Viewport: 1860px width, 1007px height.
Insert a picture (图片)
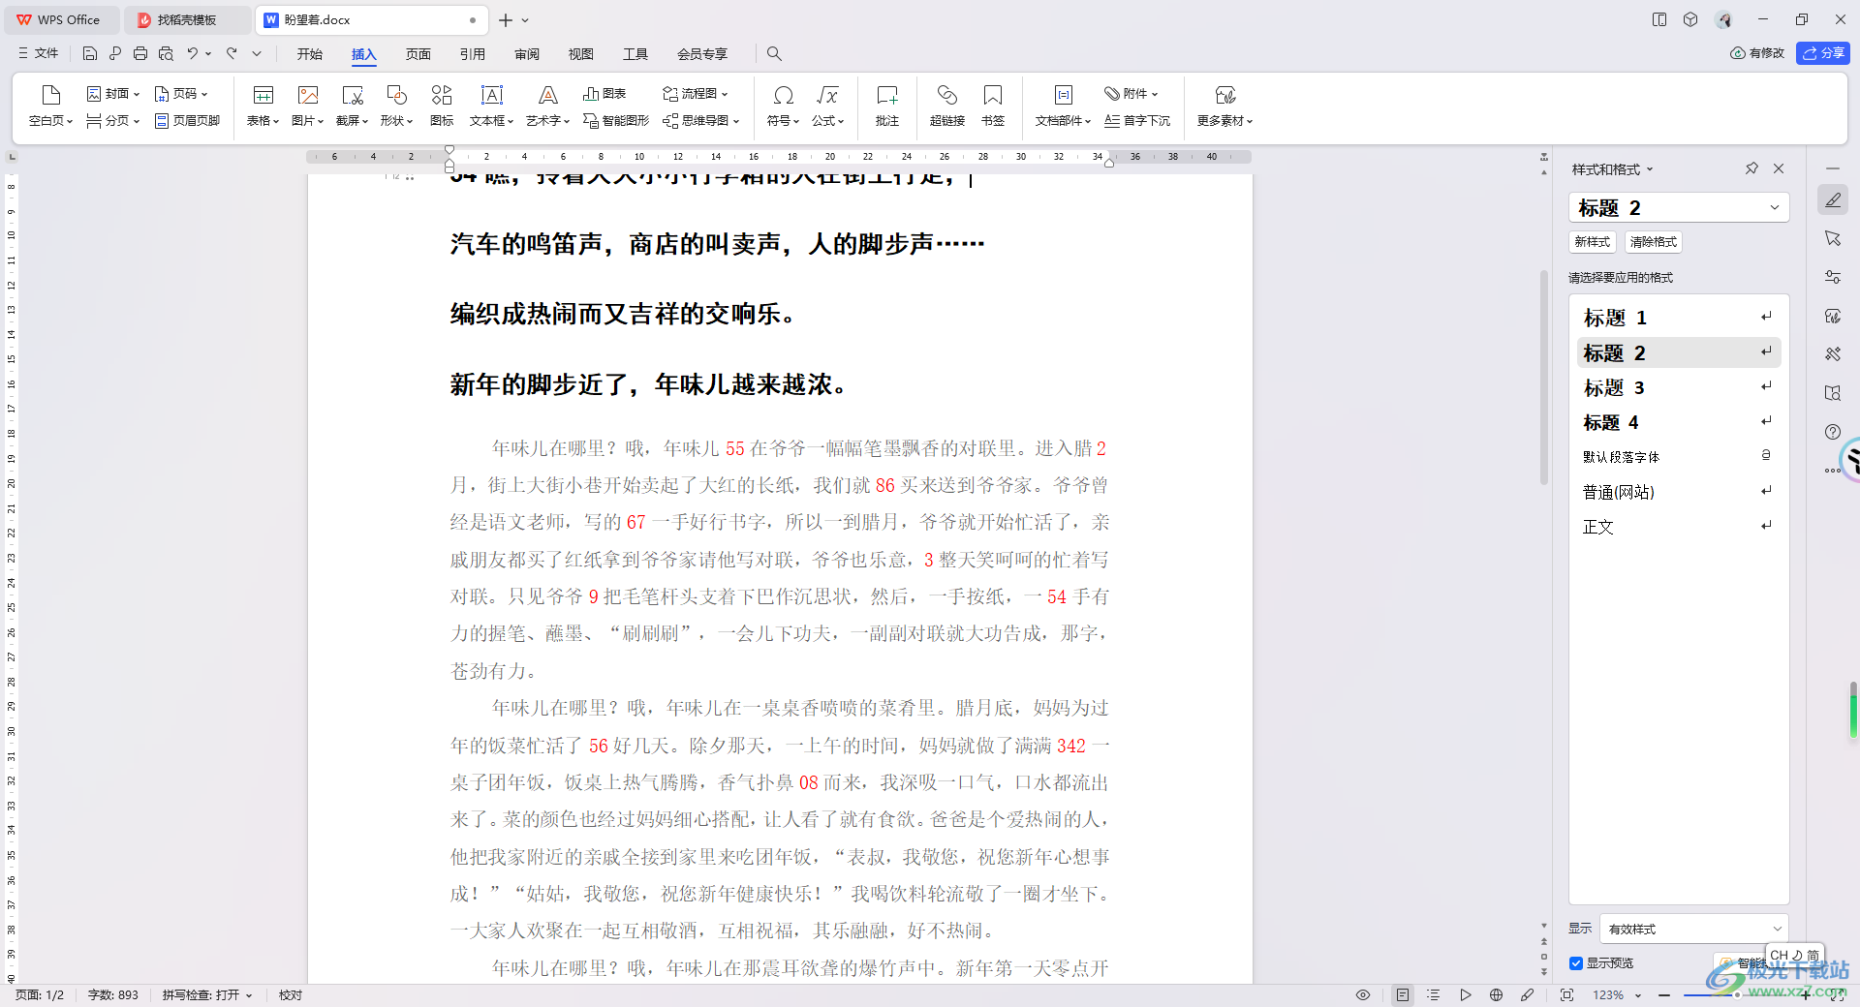click(x=307, y=106)
